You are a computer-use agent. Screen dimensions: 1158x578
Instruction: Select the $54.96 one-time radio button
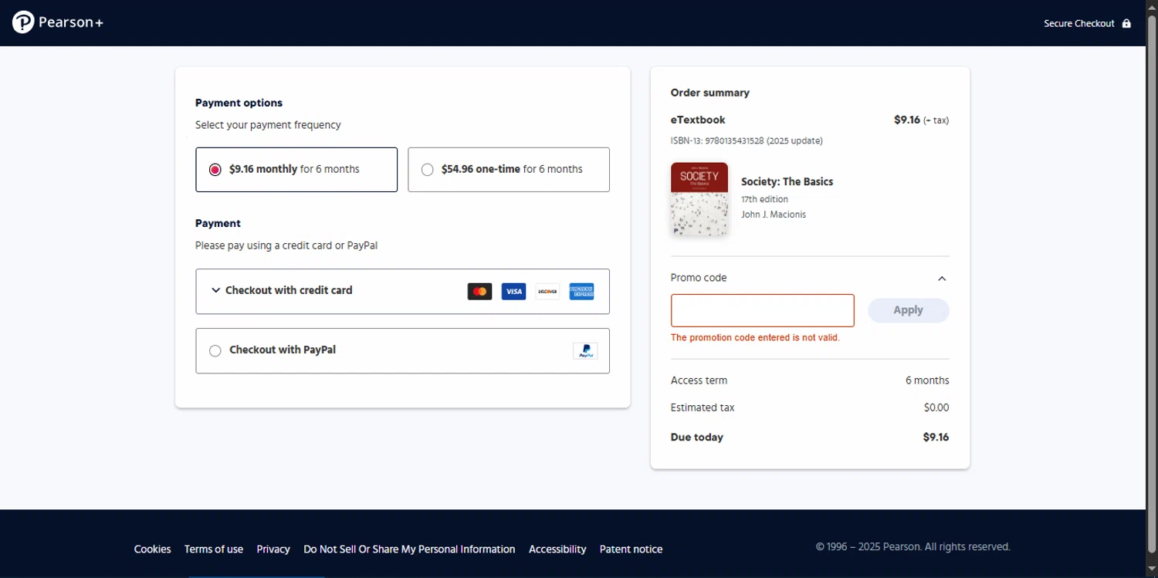click(x=427, y=170)
